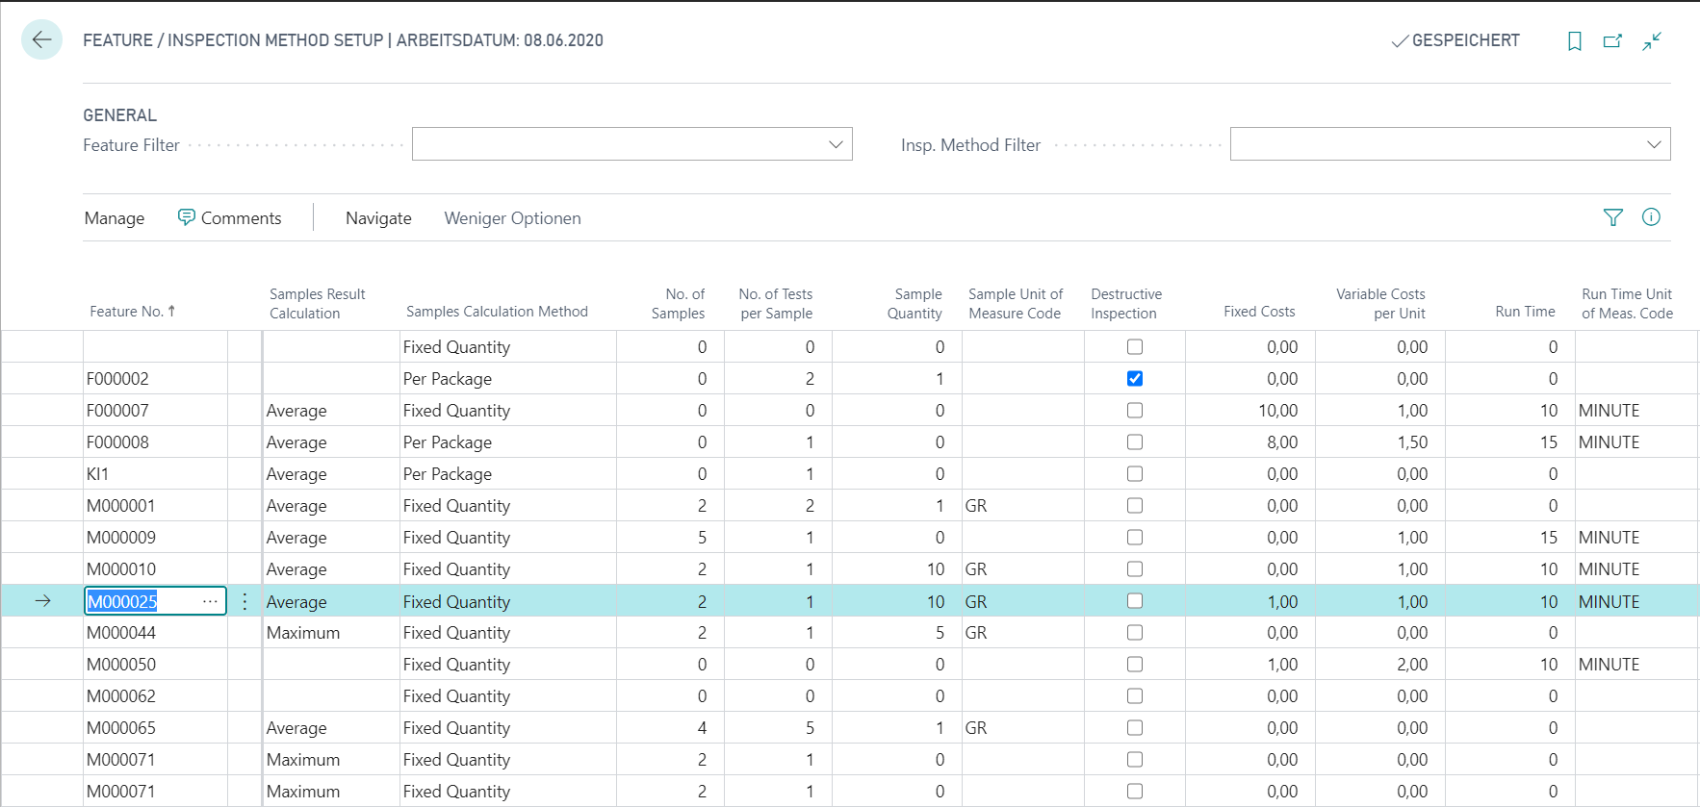Open page in new window icon
This screenshot has height=807, width=1700.
(x=1612, y=40)
